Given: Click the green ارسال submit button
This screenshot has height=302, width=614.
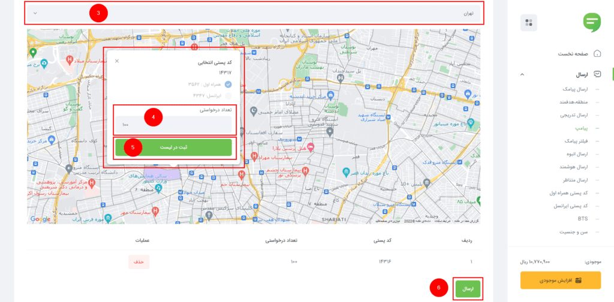Looking at the screenshot, I should [x=468, y=289].
